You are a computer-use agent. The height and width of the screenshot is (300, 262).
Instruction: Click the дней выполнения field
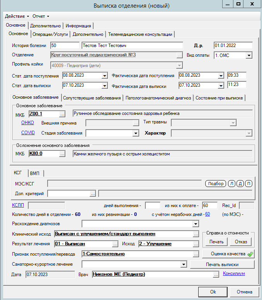[153, 206]
